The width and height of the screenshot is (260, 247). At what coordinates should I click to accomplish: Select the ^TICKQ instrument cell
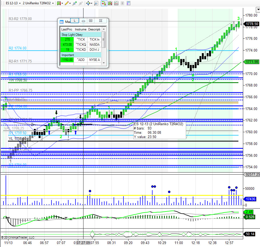(x=81, y=45)
